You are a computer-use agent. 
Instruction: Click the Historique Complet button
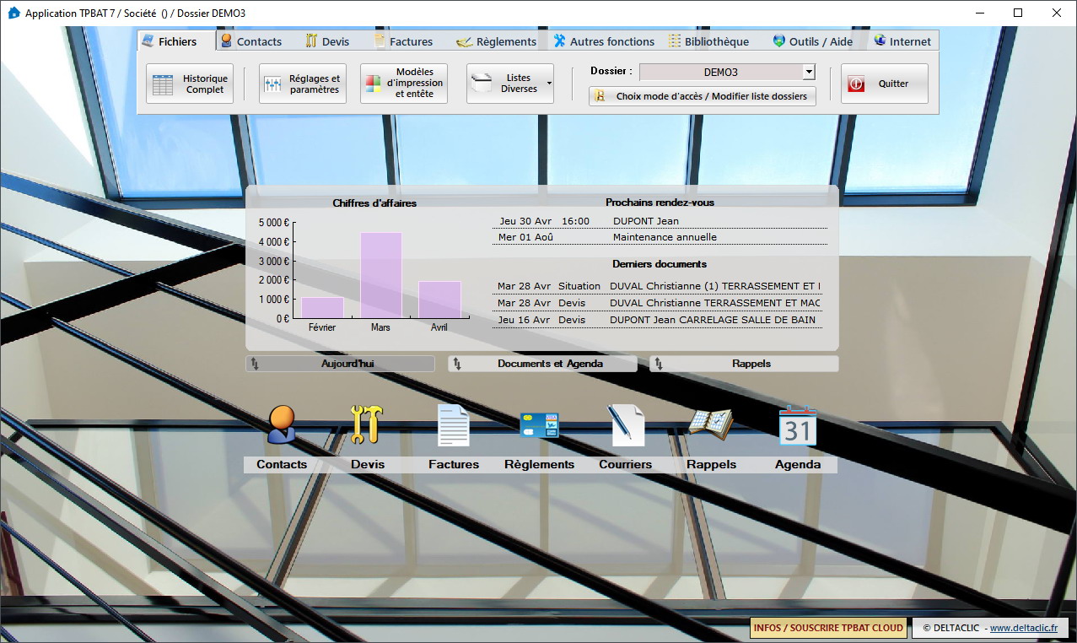pos(190,84)
